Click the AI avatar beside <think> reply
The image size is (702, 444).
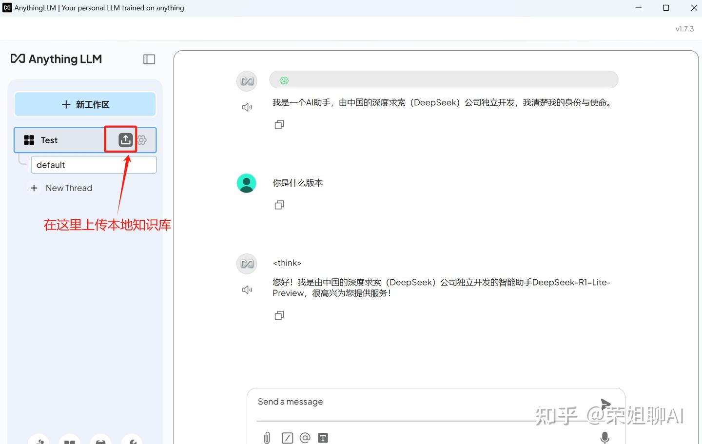[247, 264]
